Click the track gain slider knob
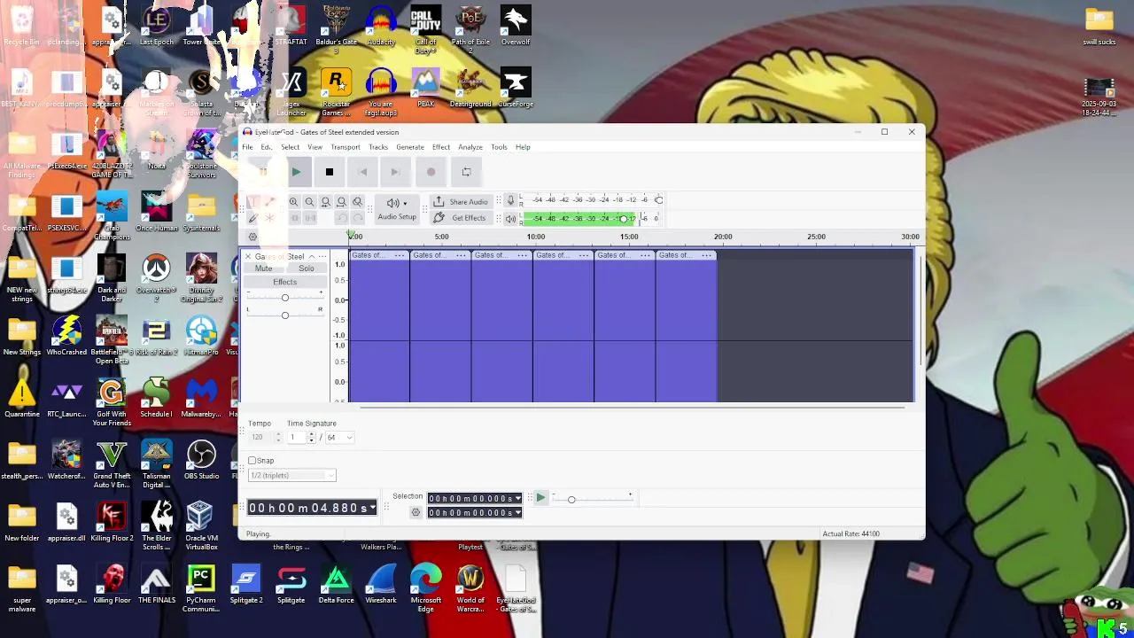Image resolution: width=1134 pixels, height=638 pixels. click(x=284, y=298)
